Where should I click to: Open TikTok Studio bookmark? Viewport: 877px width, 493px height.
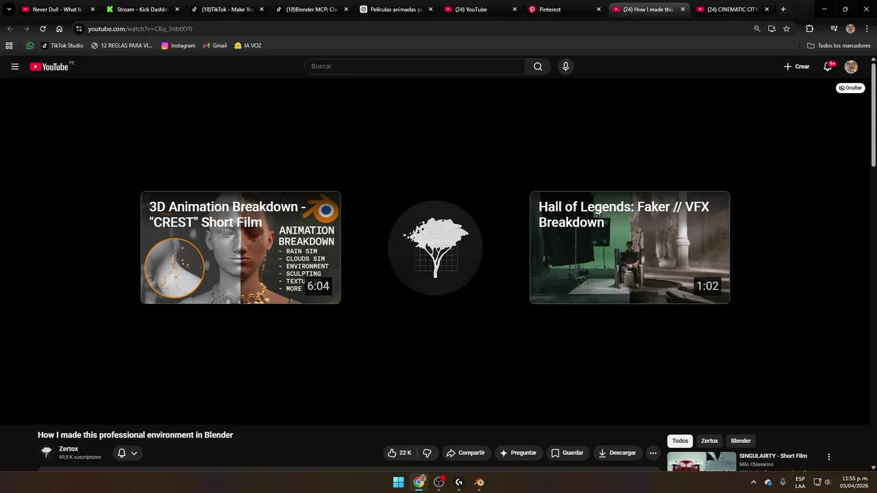(x=62, y=45)
